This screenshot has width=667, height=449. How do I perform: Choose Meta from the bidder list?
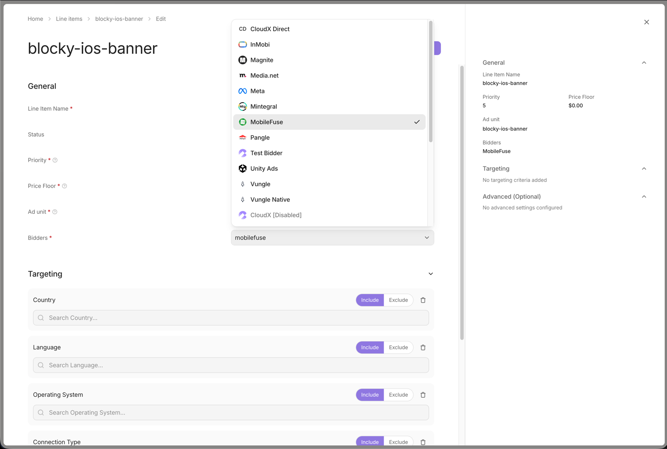(329, 91)
